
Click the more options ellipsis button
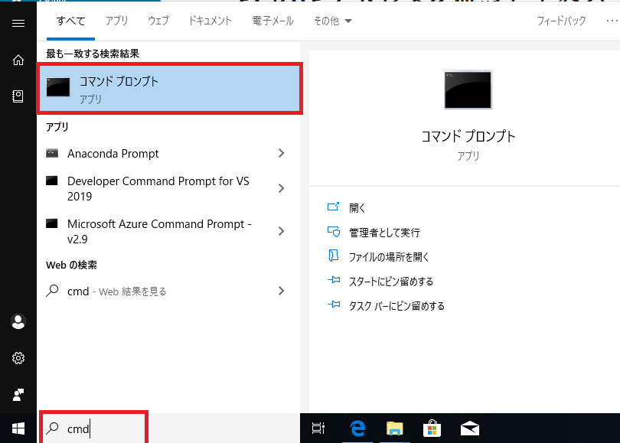[x=612, y=21]
